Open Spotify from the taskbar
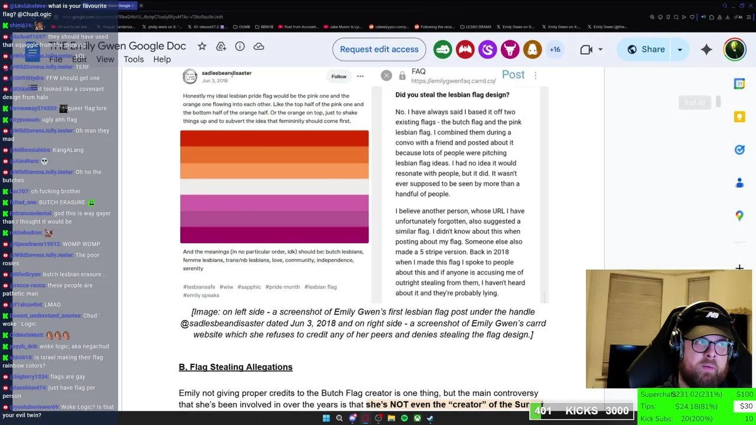The width and height of the screenshot is (756, 425). coord(404,419)
